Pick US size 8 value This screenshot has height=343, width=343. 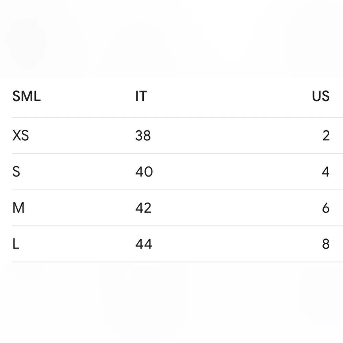pos(326,244)
